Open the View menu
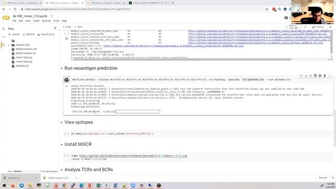 tap(28, 21)
